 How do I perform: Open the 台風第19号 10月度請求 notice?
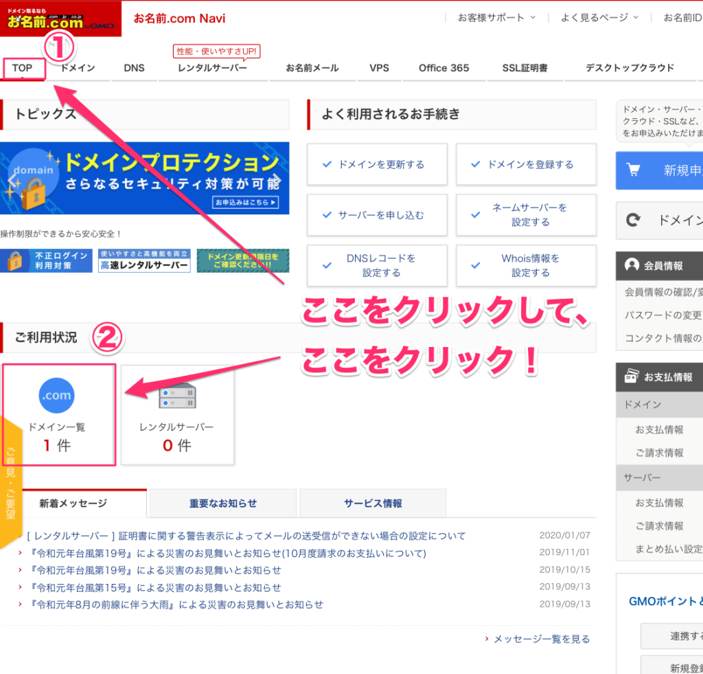(x=227, y=553)
